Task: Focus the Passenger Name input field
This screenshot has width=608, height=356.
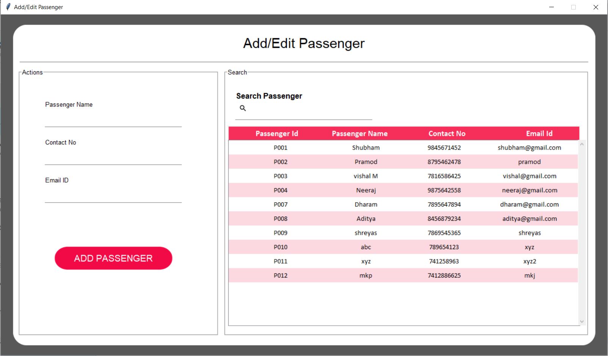Action: pos(113,120)
